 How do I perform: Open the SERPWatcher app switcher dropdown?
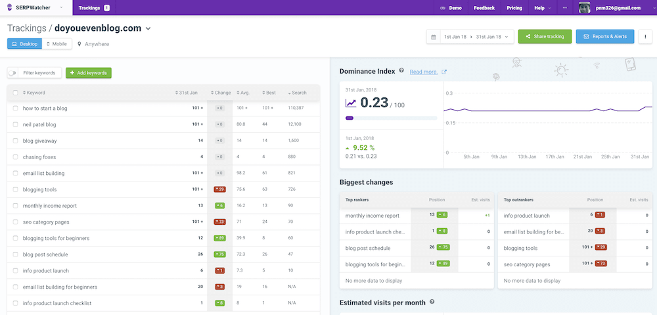(61, 7)
